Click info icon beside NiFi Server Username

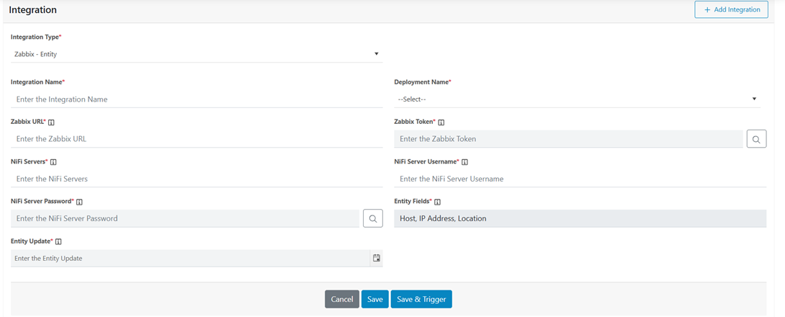pyautogui.click(x=465, y=162)
